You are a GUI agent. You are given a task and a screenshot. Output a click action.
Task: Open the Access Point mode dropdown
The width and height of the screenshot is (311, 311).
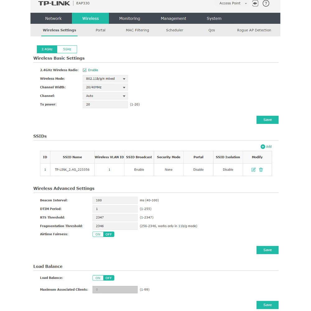(x=233, y=3)
